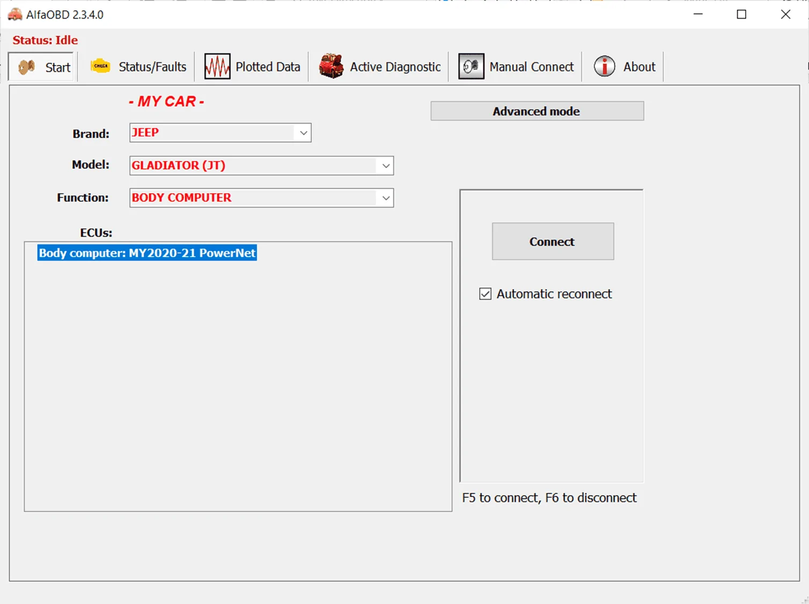The width and height of the screenshot is (809, 604).
Task: Click the Status: Idle text
Action: point(45,40)
